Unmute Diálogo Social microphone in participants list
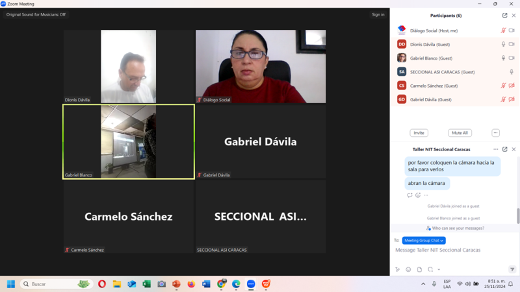 (503, 30)
